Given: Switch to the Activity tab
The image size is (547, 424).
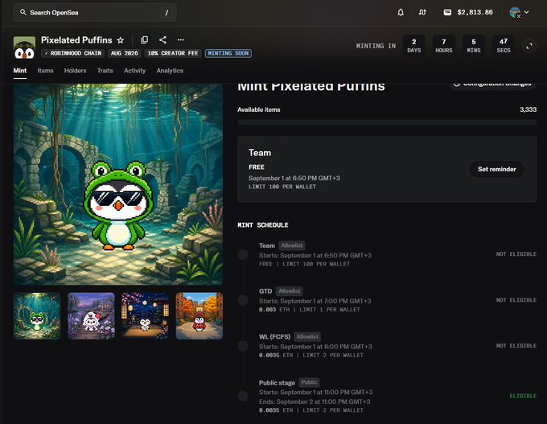Looking at the screenshot, I should tap(134, 71).
